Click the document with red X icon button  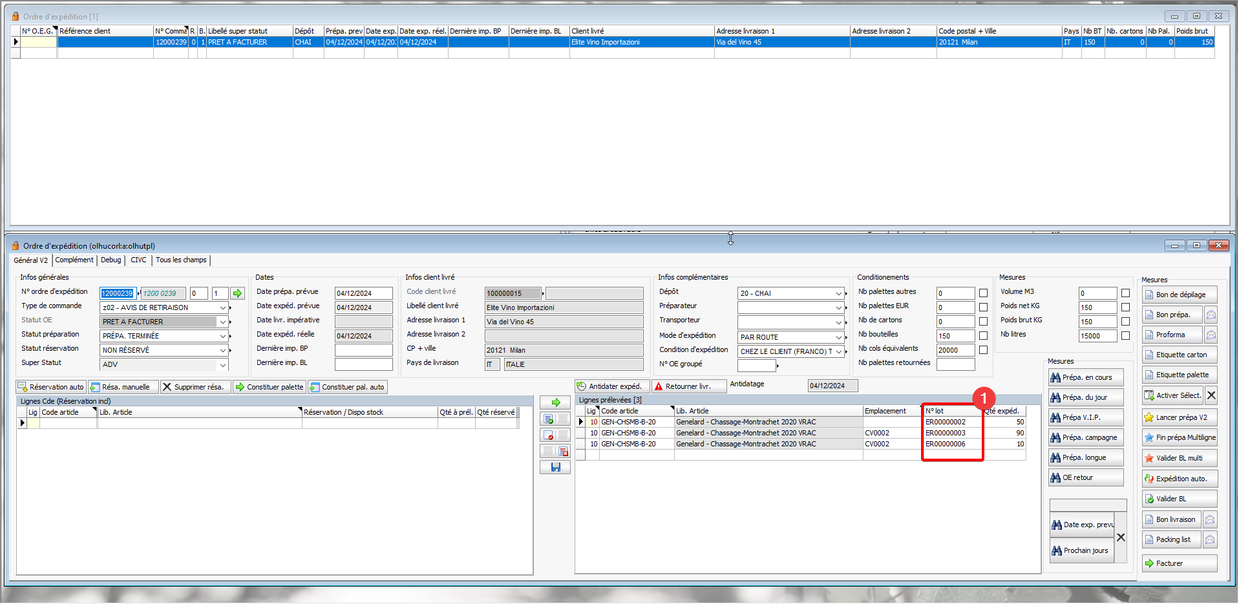tap(549, 435)
